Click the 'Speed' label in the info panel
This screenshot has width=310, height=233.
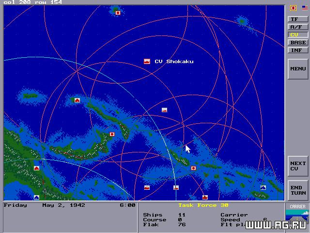point(230,220)
